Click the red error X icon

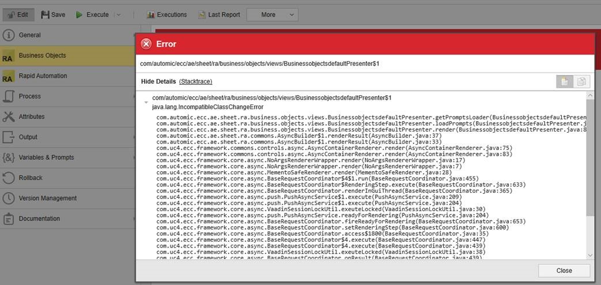coord(146,44)
